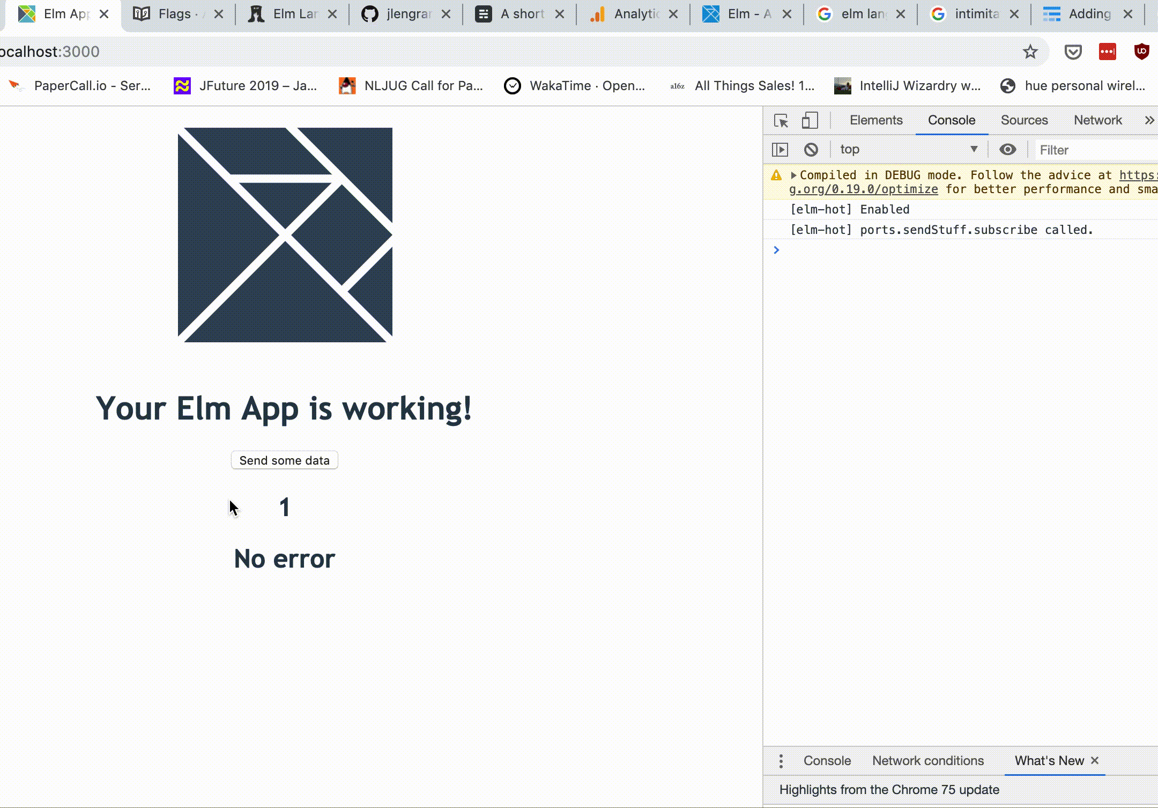Click the Send some data button
1158x808 pixels.
(285, 460)
